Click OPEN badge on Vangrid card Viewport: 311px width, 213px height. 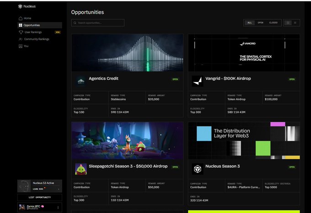coord(292,79)
